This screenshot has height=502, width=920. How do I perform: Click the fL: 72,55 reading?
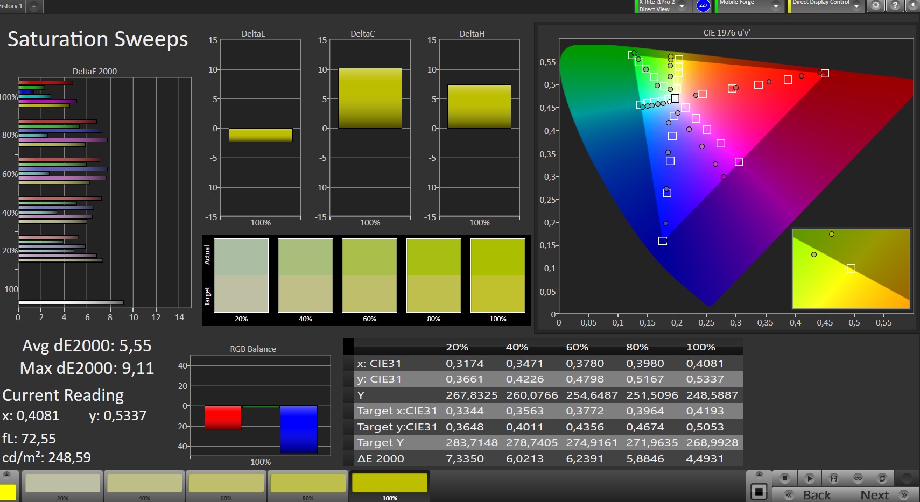pos(29,439)
